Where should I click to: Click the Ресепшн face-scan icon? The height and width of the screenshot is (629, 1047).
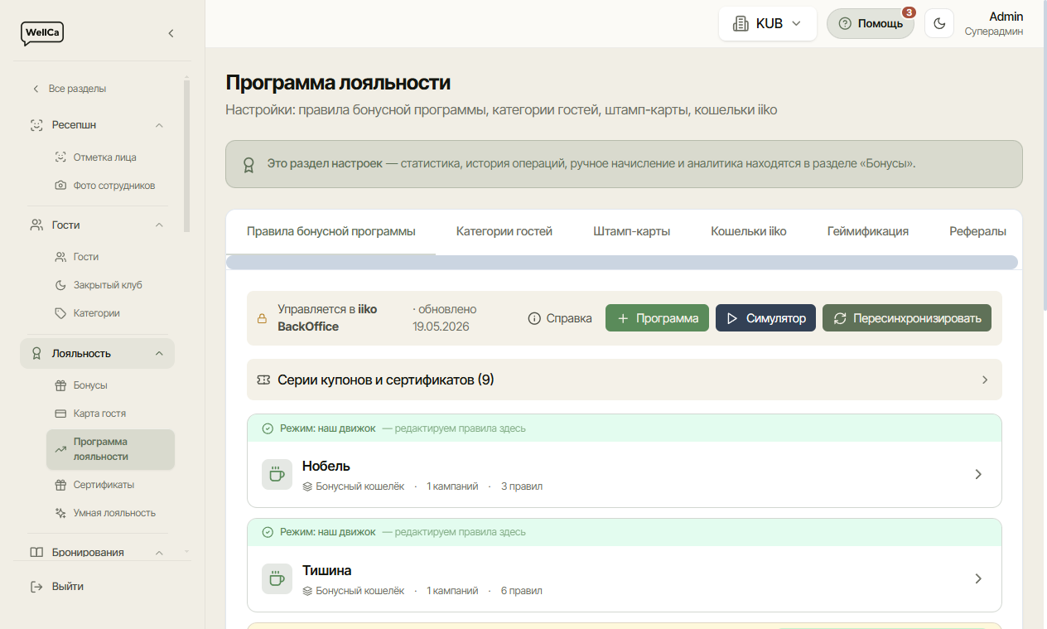36,125
